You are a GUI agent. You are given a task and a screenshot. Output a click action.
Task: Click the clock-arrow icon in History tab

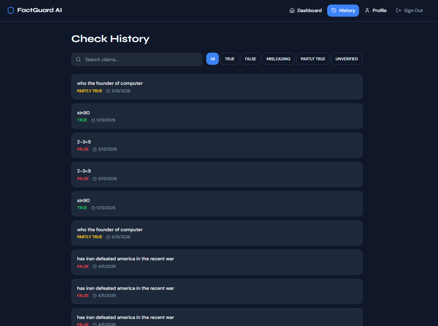point(334,10)
